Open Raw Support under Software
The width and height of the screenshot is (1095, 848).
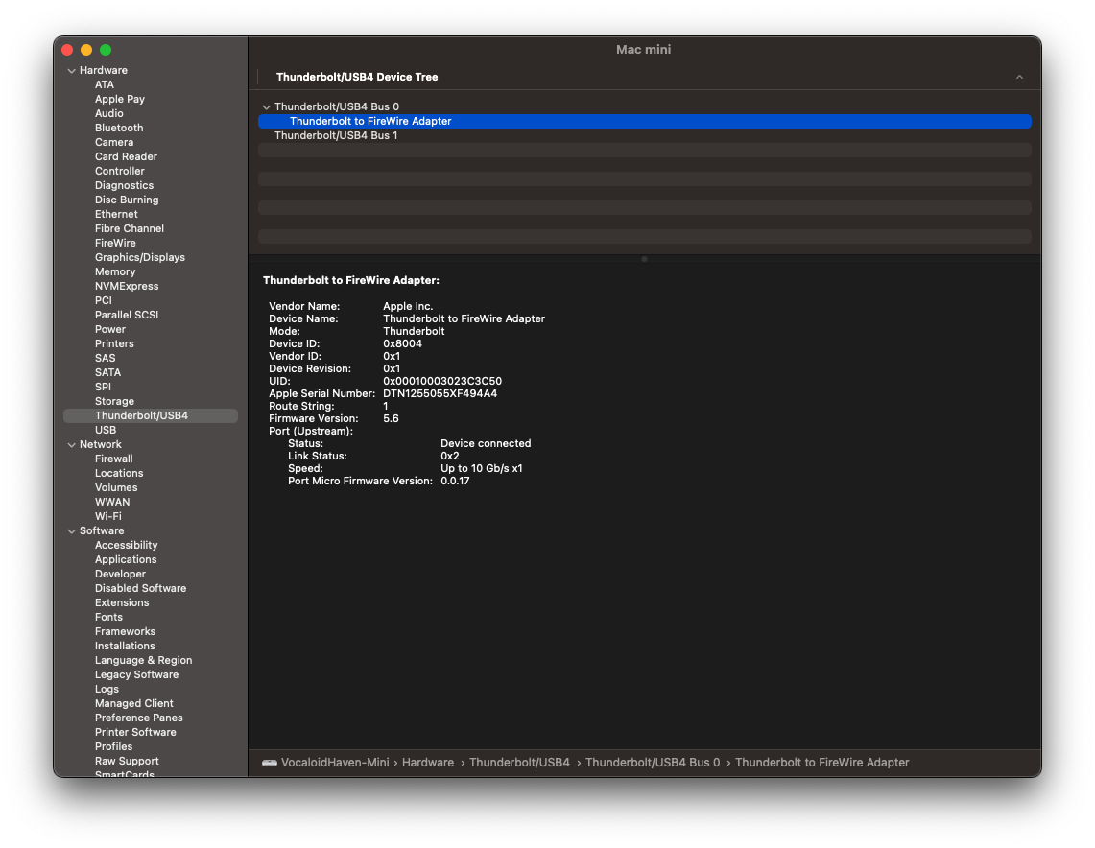(127, 761)
